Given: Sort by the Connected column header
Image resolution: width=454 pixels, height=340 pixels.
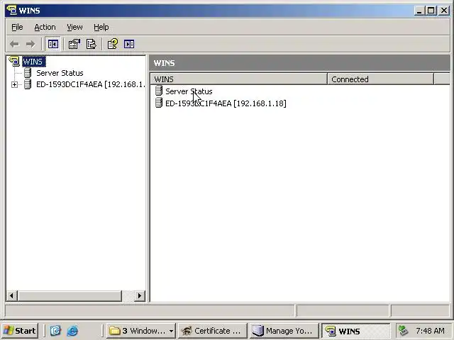Looking at the screenshot, I should (x=380, y=79).
